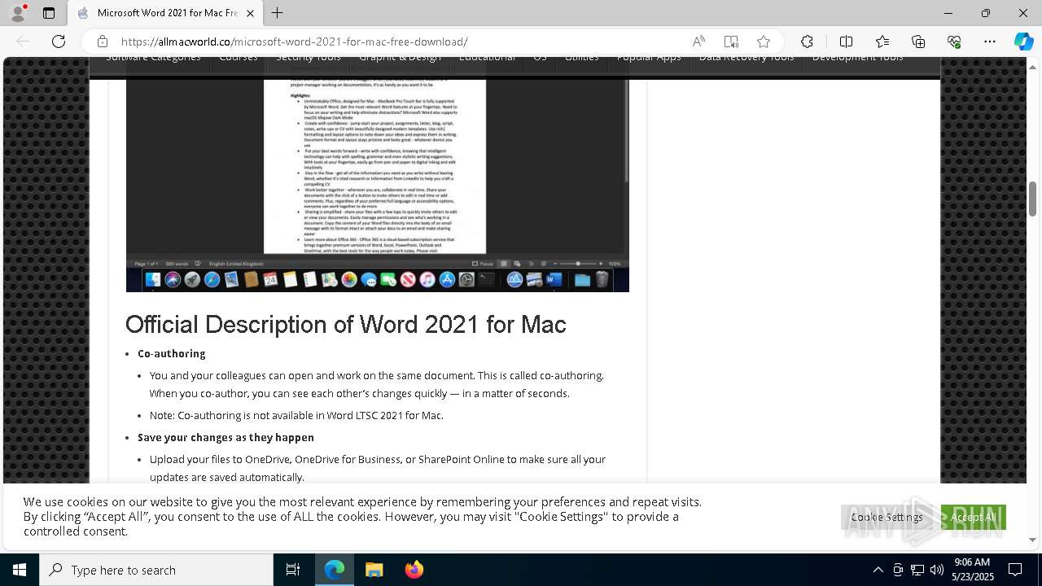Open Collections panel
This screenshot has width=1042, height=586.
[x=918, y=42]
